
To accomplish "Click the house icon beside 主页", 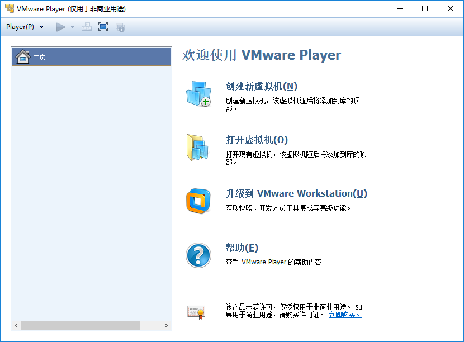I will click(x=23, y=56).
